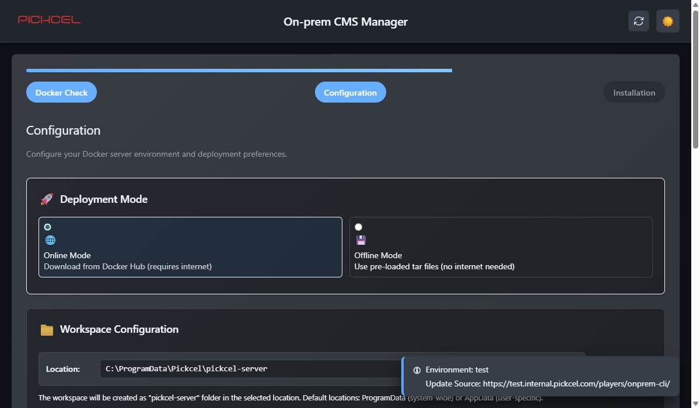Click 'Use pre-loaded tar files' description text
The width and height of the screenshot is (700, 408).
[x=435, y=266]
